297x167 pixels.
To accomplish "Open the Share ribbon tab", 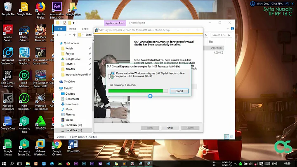I will 85,29.
